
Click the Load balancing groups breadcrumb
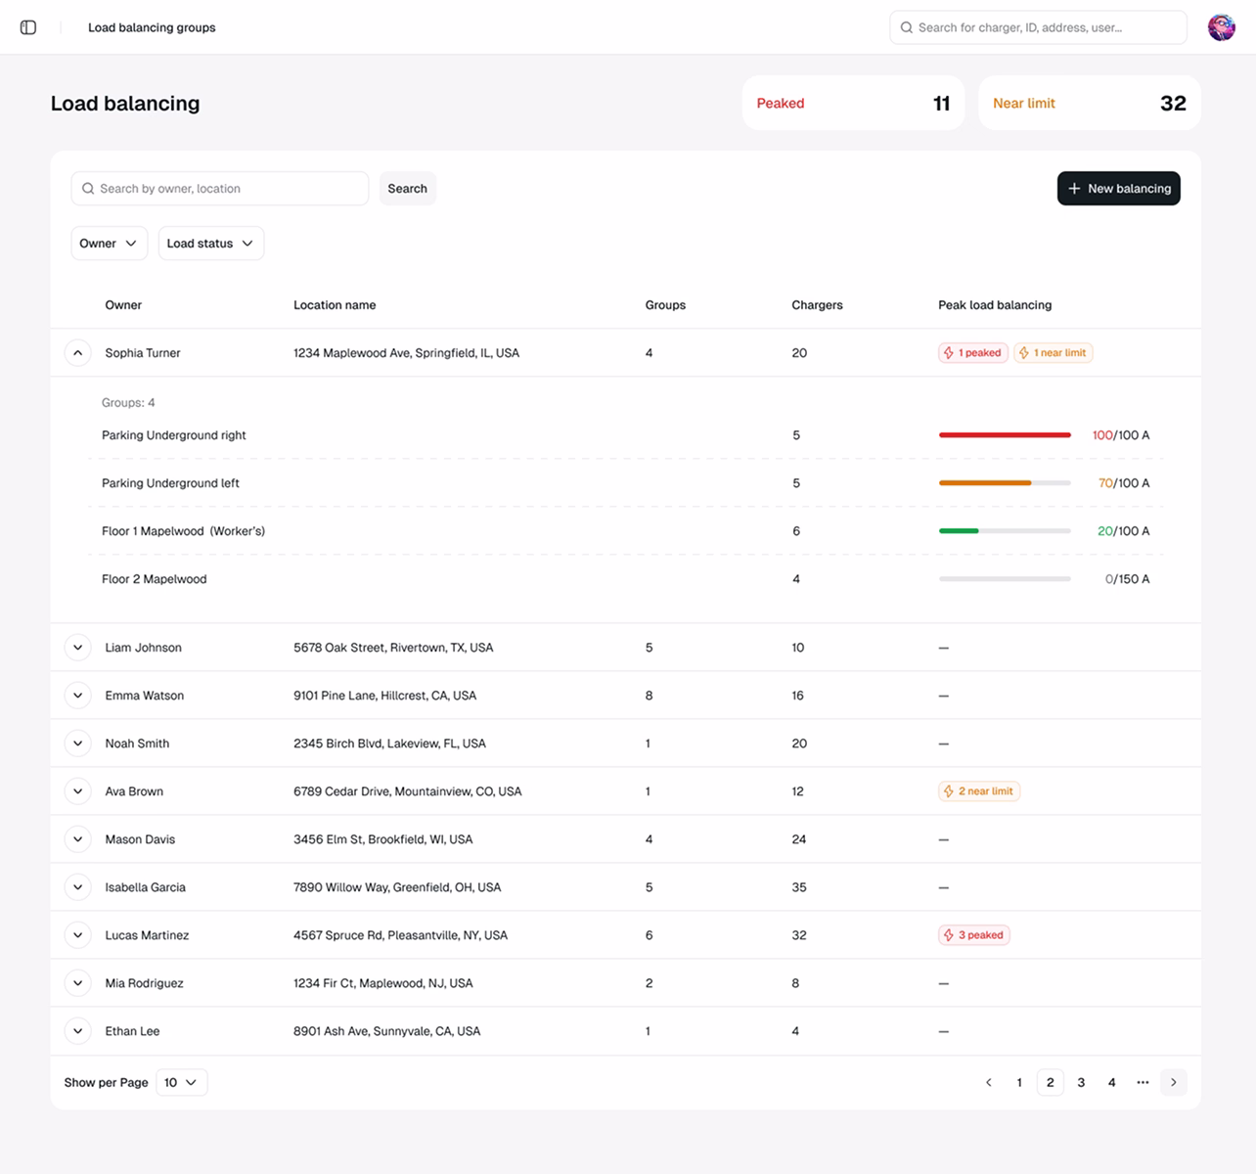click(152, 27)
